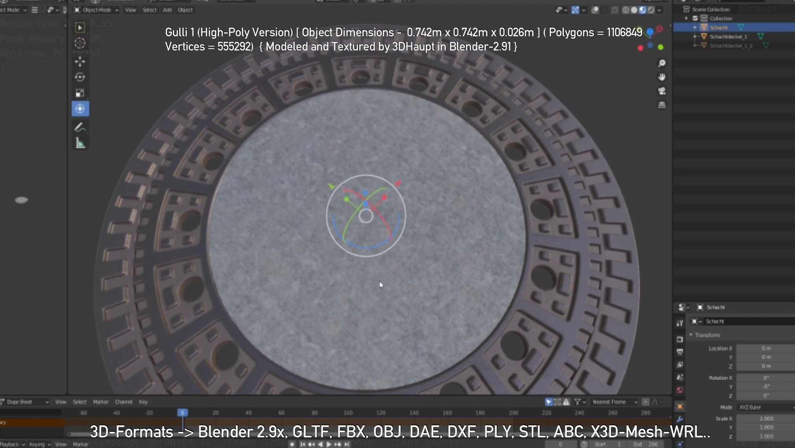
Task: Open the XYZ Euler rotation mode dropdown
Action: 766,407
